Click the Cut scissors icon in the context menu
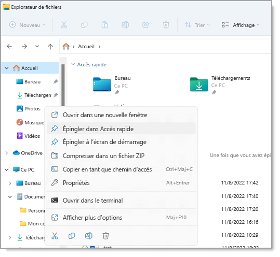280x257 pixels. (55, 236)
